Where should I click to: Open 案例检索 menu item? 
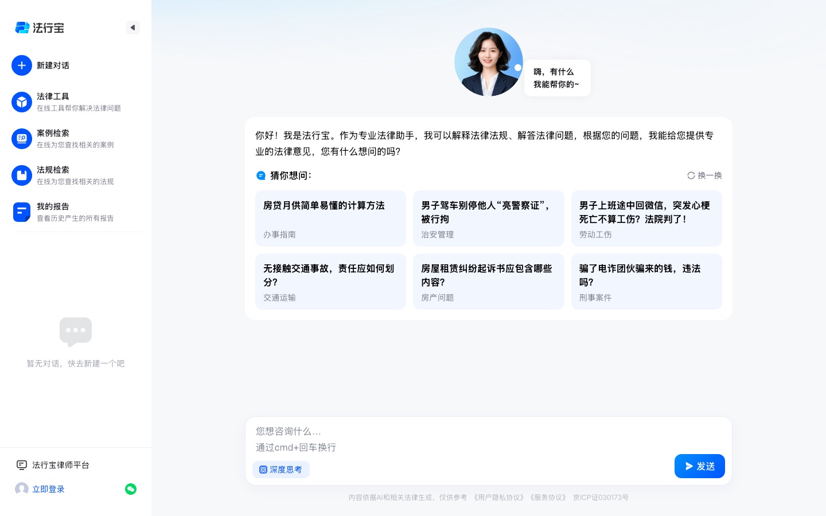tap(76, 139)
